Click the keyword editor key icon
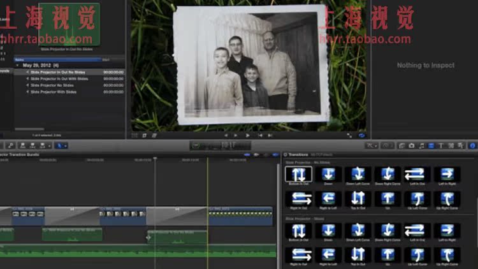The image size is (478, 269). (x=10, y=146)
